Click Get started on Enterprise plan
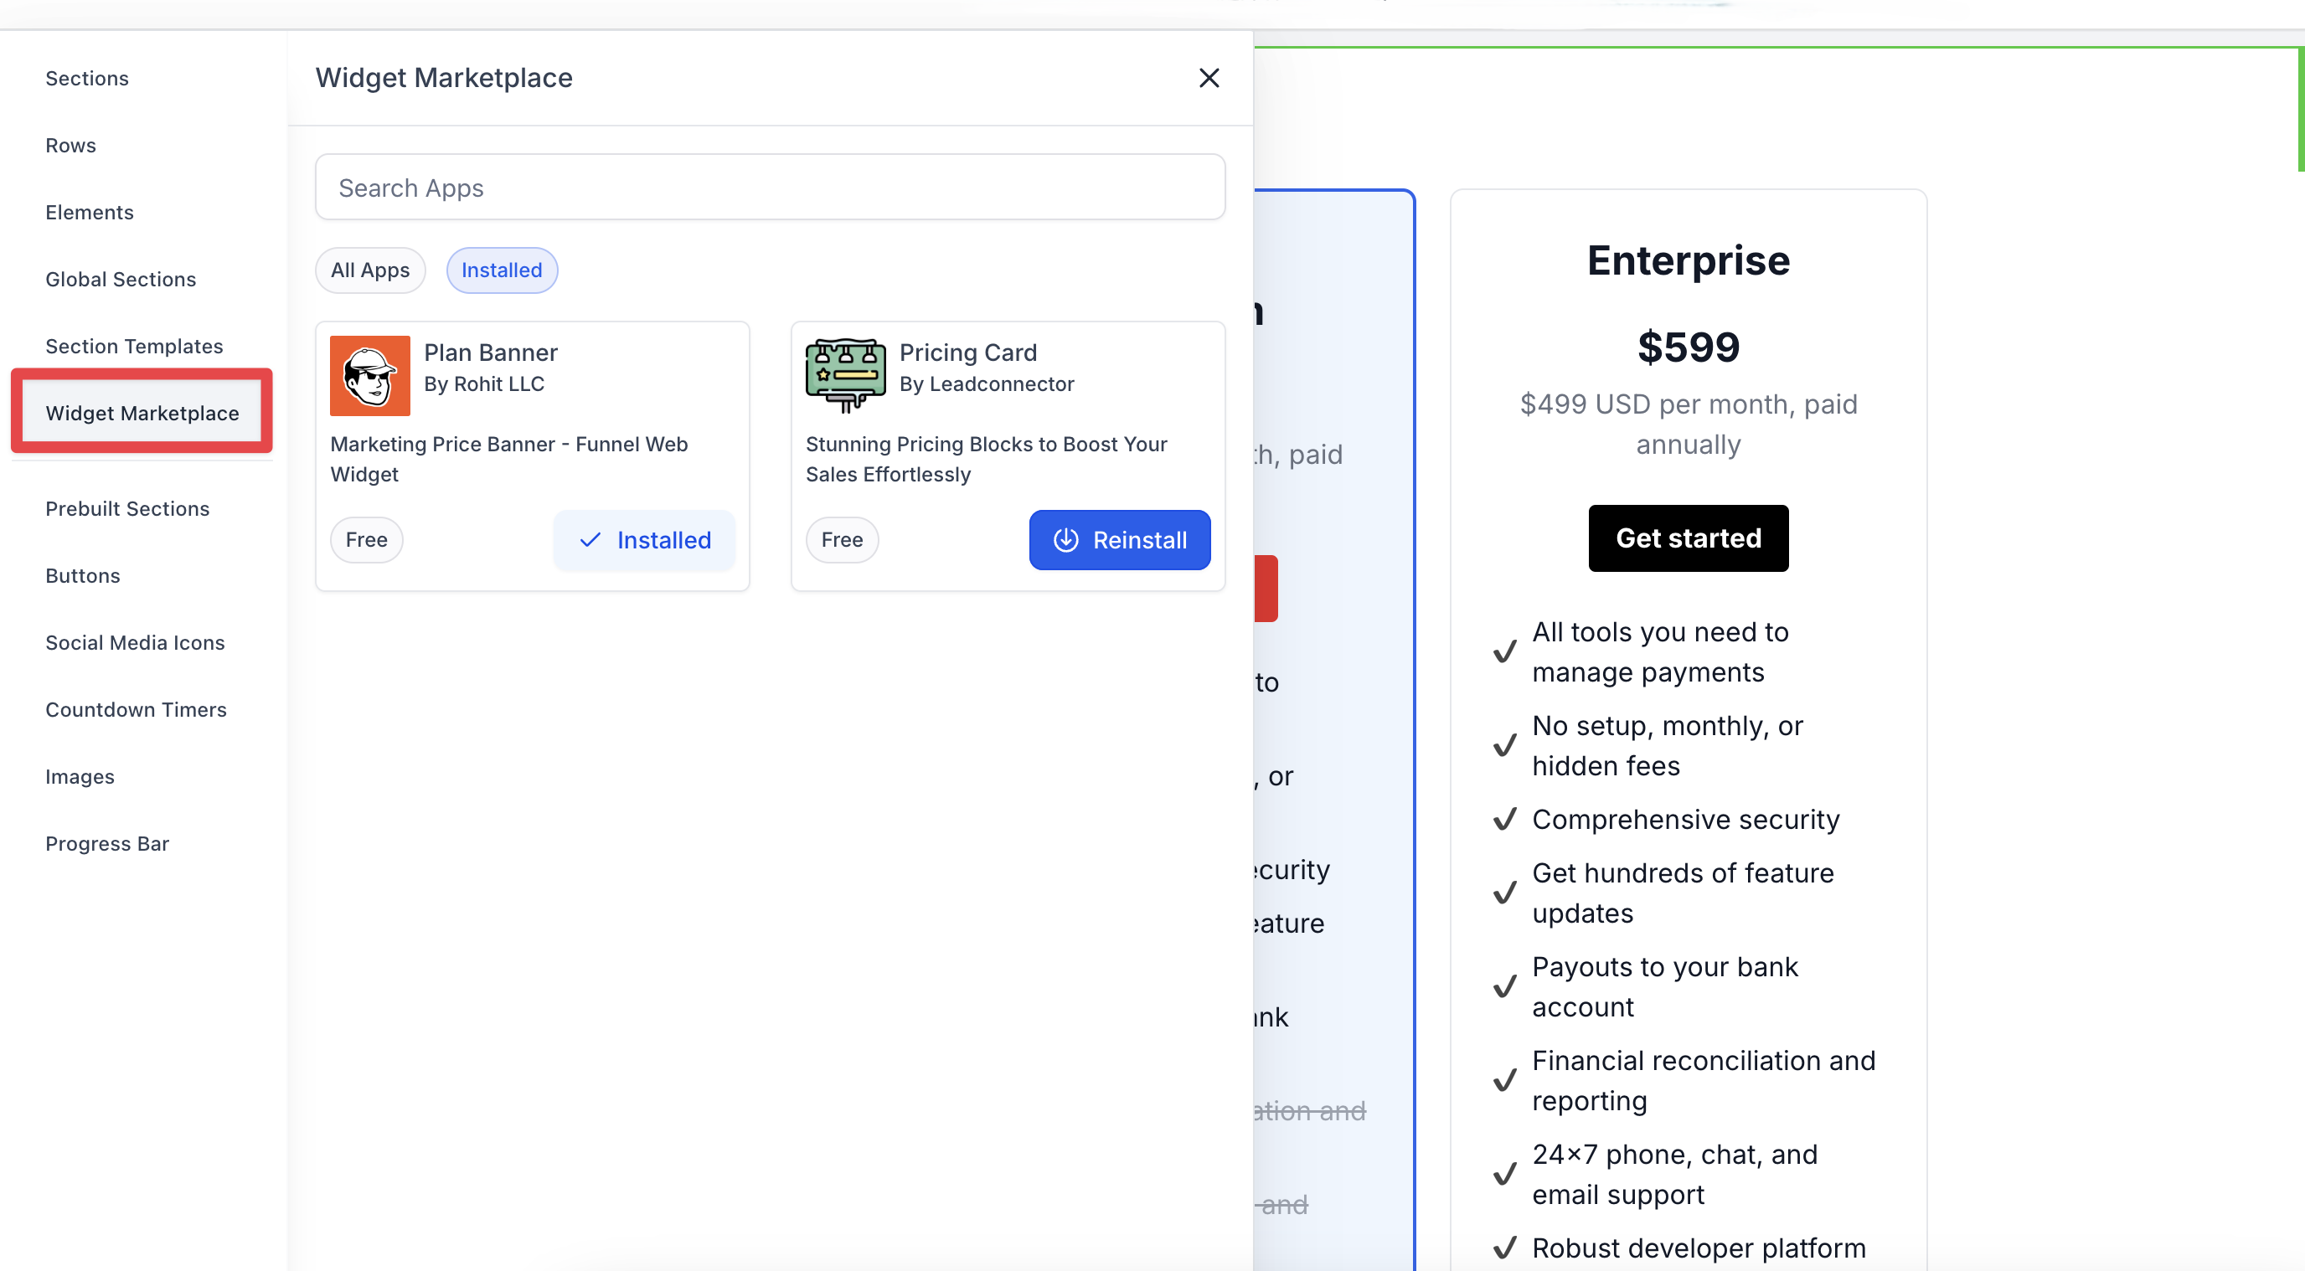 point(1688,538)
